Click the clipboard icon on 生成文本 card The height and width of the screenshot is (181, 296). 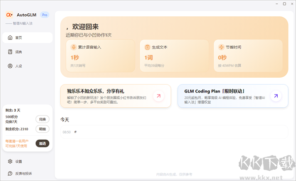(147, 47)
